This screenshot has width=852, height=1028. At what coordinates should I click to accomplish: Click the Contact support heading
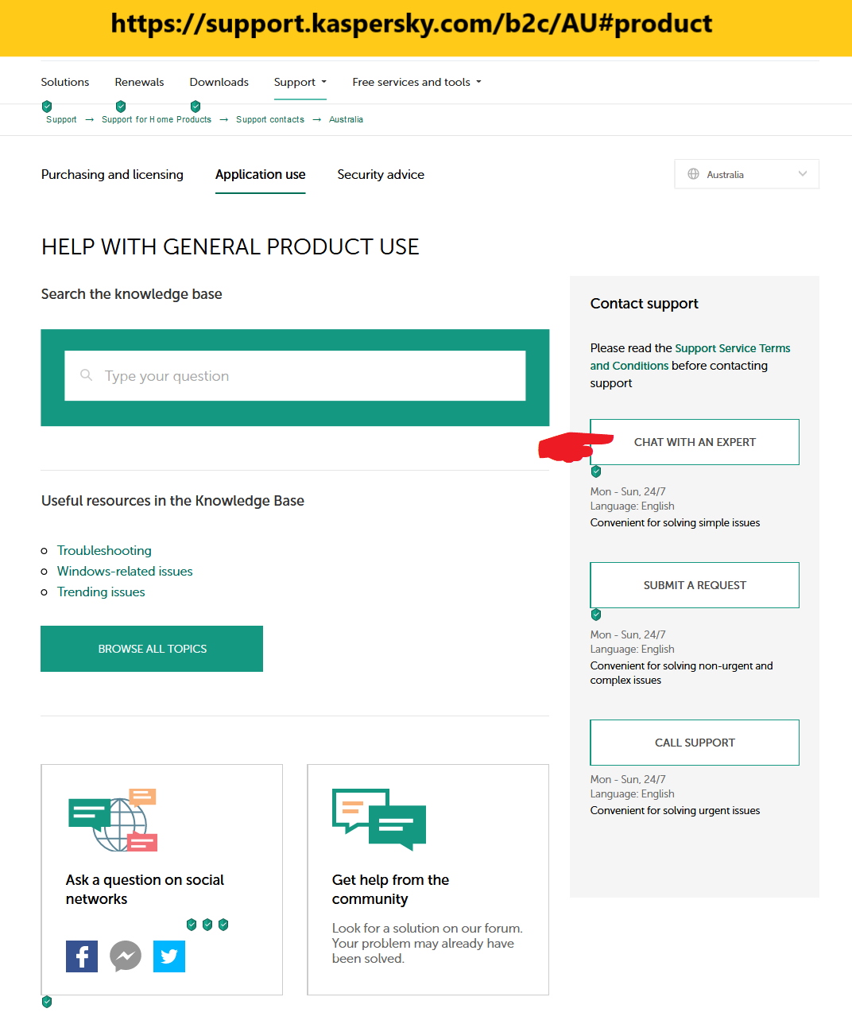(x=645, y=304)
